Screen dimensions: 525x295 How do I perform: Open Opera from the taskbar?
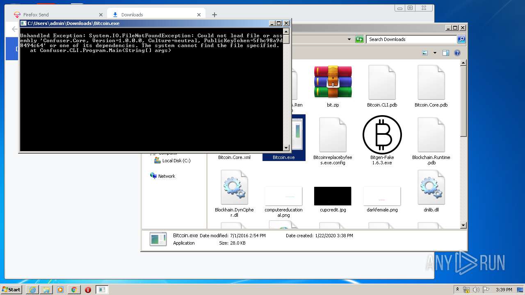[88, 290]
